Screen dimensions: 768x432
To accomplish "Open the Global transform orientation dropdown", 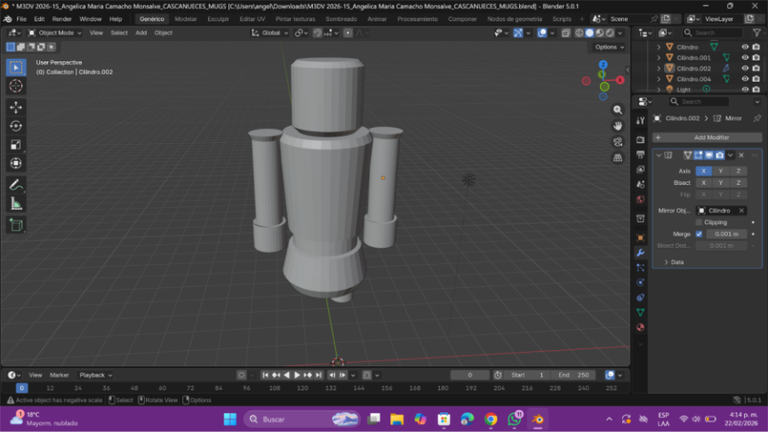I will click(x=270, y=33).
